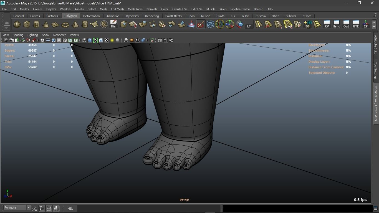Click the isolate select icon in panel toolbar
379x213 pixels.
(152, 40)
